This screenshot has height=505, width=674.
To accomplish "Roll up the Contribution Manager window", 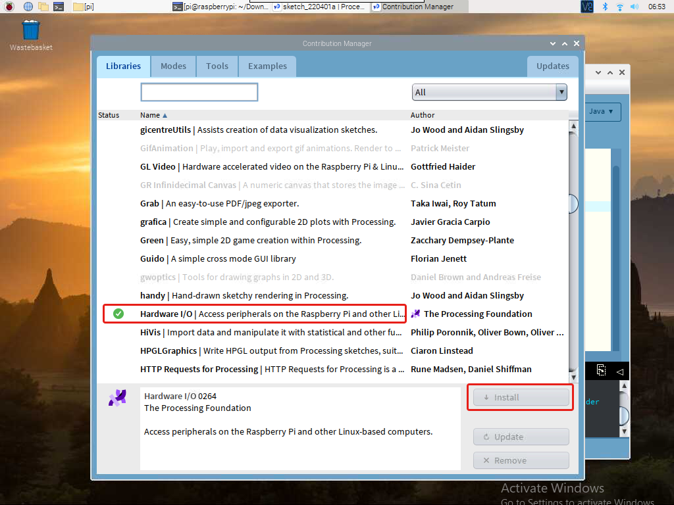I will (553, 43).
